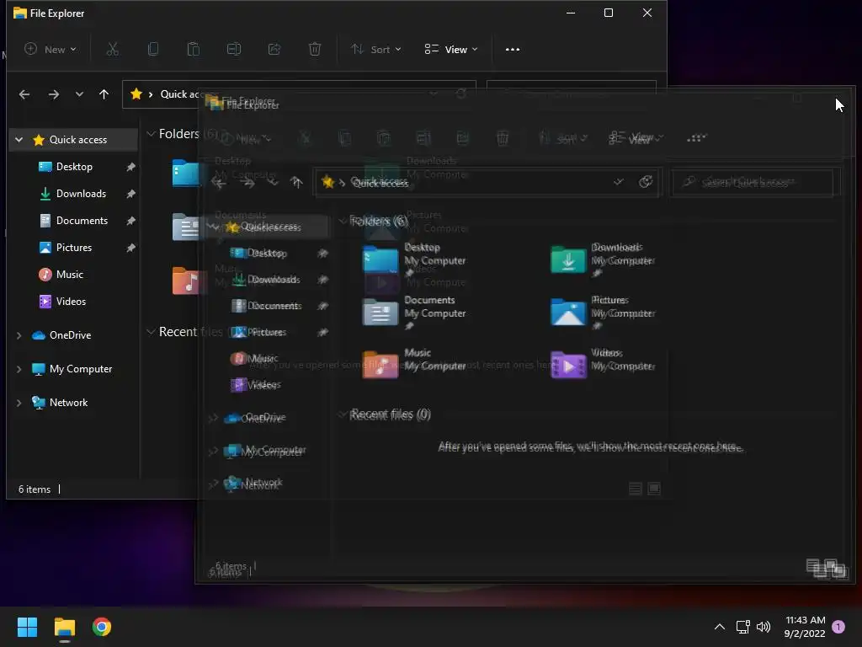Select Documents folder tile in front window

coord(415,313)
